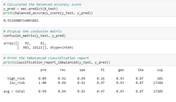The width and height of the screenshot is (176, 102).
Task: Click the 'pre' column header
Action: 43,70
